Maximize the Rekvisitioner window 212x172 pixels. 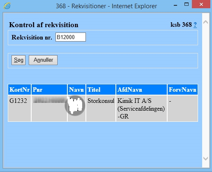187,5
